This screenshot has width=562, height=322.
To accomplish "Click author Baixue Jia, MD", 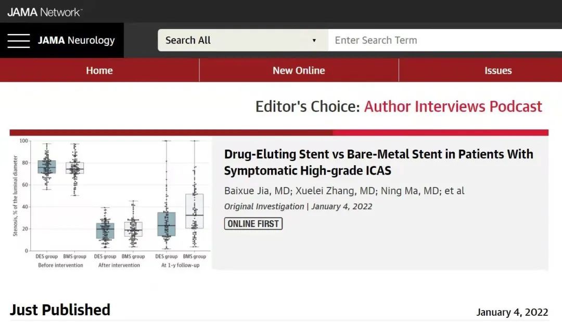I will [257, 191].
